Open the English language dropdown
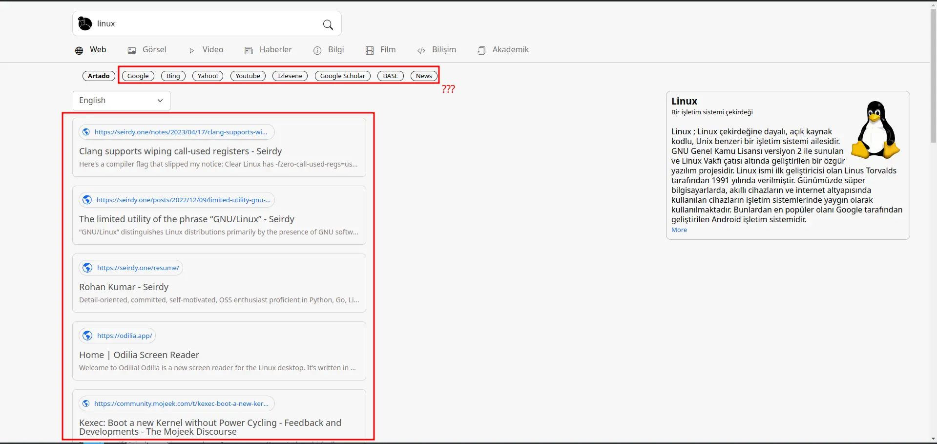937x444 pixels. pos(122,101)
